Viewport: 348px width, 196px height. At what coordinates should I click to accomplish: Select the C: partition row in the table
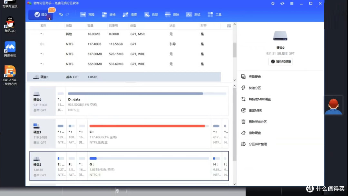tap(124, 44)
